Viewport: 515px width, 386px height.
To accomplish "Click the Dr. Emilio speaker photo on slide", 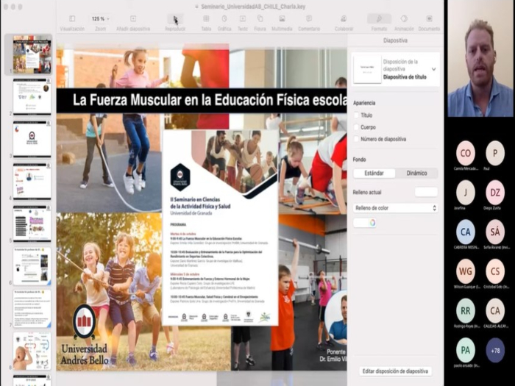I will (x=336, y=317).
